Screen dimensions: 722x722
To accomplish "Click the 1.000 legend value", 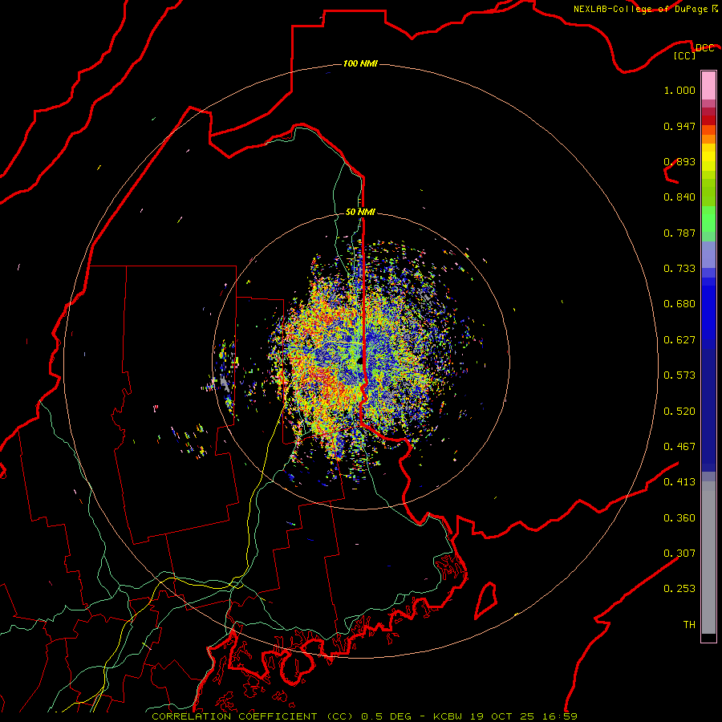I will coord(679,90).
